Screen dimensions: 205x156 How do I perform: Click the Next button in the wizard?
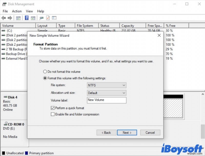coord(127,132)
